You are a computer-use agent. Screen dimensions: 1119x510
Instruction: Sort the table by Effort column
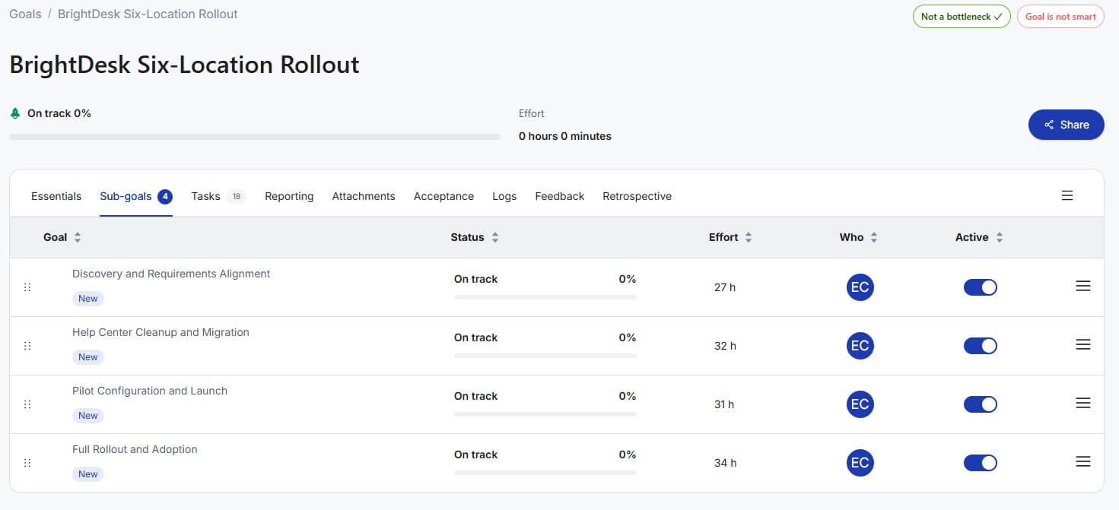[749, 237]
